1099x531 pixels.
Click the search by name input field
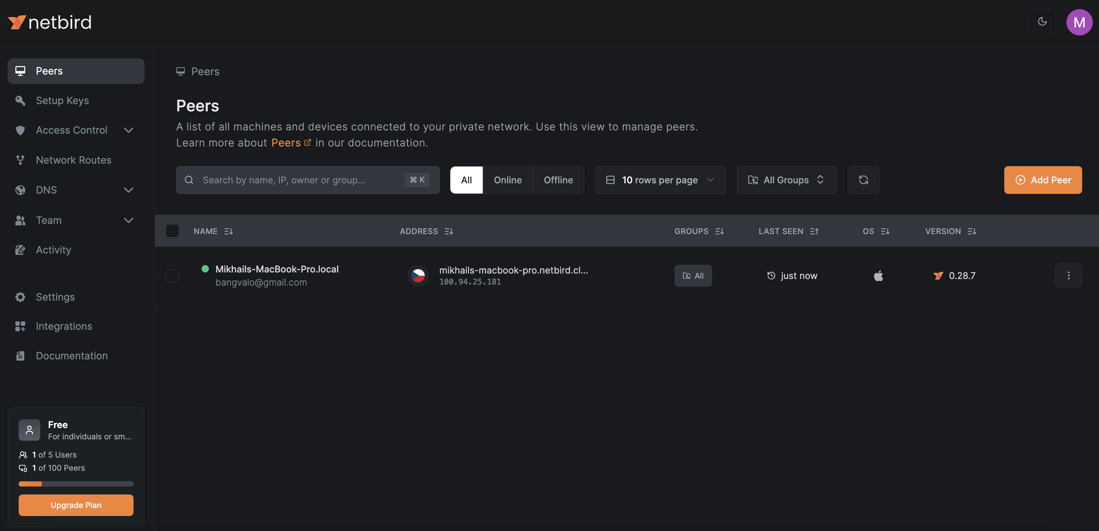[308, 180]
